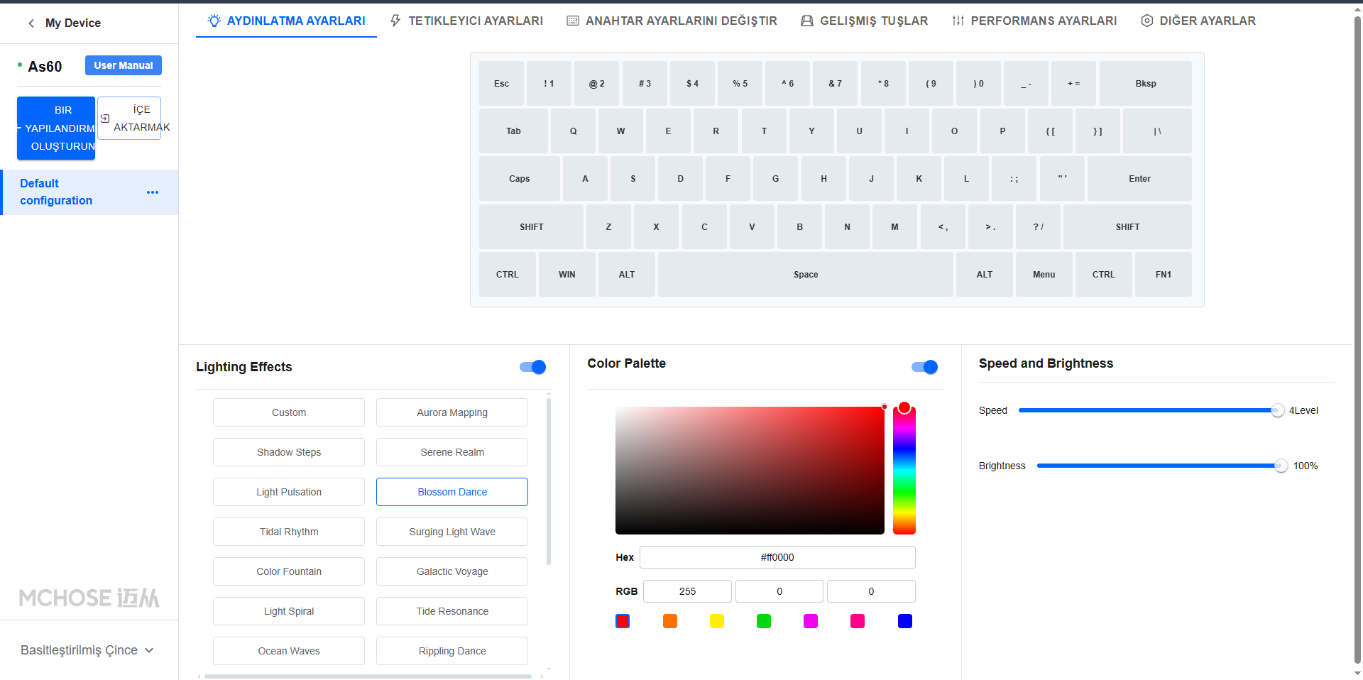Select the Ocean Waves effect

(289, 651)
